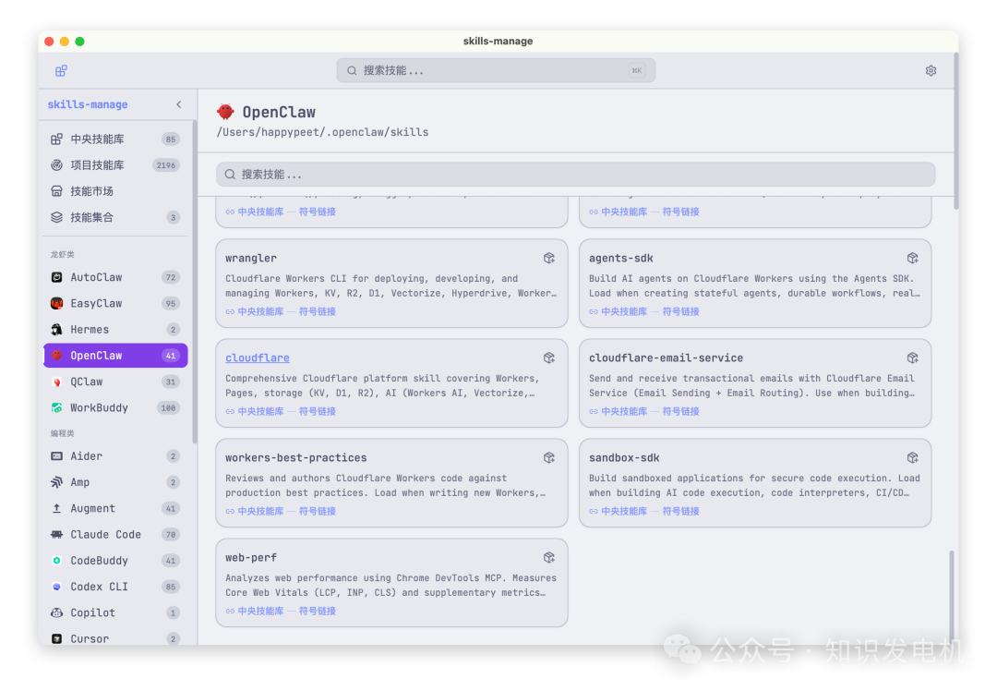Click the WorkBuddy row count 100
Image resolution: width=997 pixels, height=691 pixels.
pos(169,407)
